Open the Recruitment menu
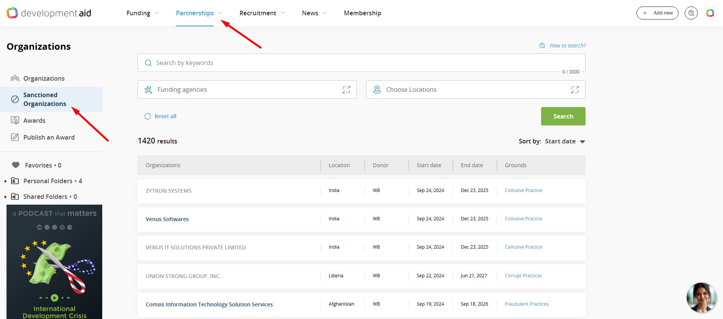This screenshot has width=723, height=319. [x=262, y=13]
